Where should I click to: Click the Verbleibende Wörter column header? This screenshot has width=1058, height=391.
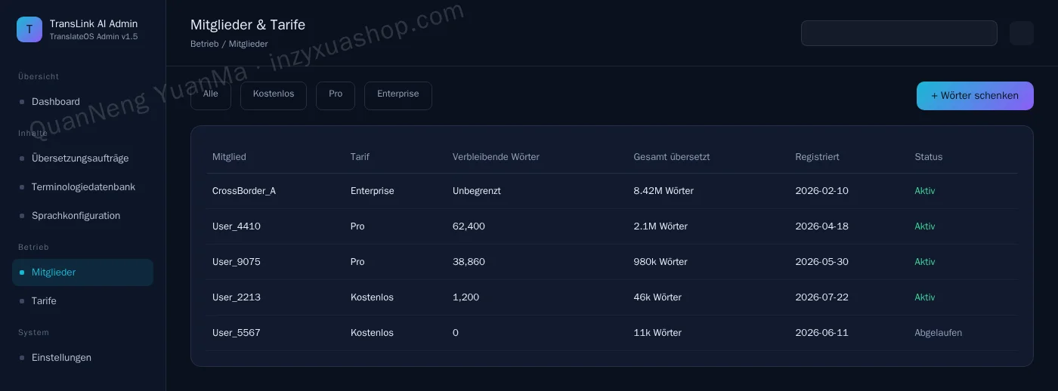coord(496,157)
